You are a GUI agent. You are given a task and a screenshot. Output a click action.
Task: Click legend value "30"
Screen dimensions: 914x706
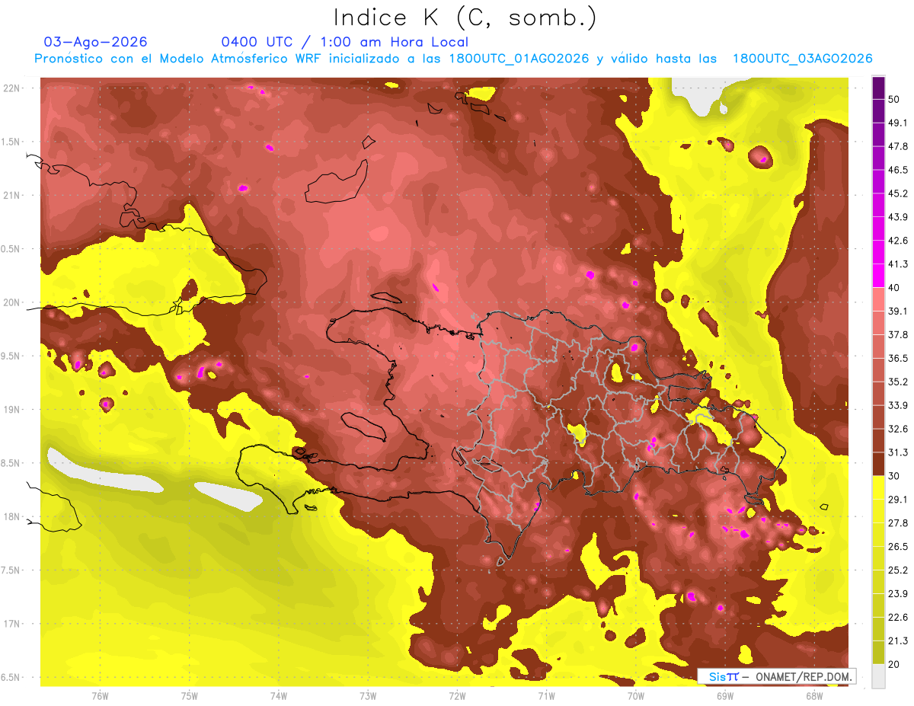[x=895, y=476]
